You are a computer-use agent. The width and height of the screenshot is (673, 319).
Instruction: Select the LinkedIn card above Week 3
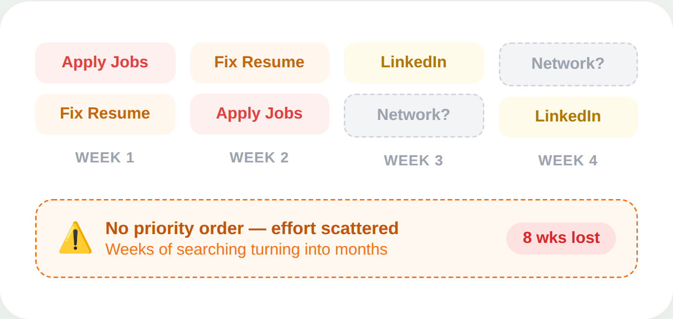point(414,62)
